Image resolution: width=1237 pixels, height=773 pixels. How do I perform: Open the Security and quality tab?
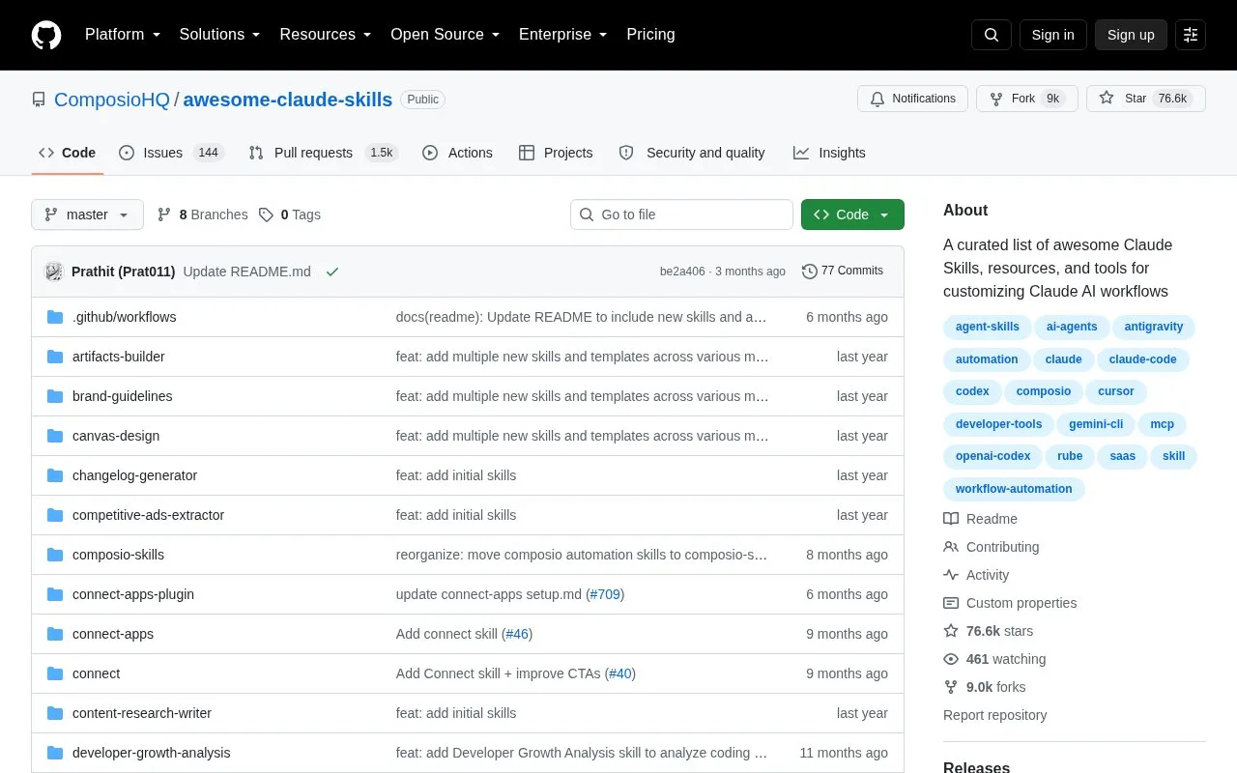tap(692, 153)
